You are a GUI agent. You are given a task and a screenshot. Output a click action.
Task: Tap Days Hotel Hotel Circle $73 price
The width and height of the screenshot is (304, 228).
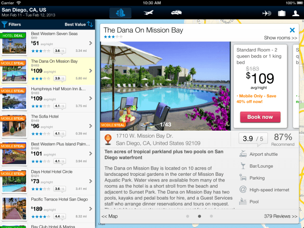click(x=35, y=181)
